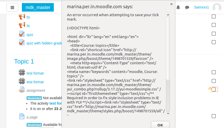Click the dialog scrollbar up arrow
The width and height of the screenshot is (224, 128).
pyautogui.click(x=168, y=15)
